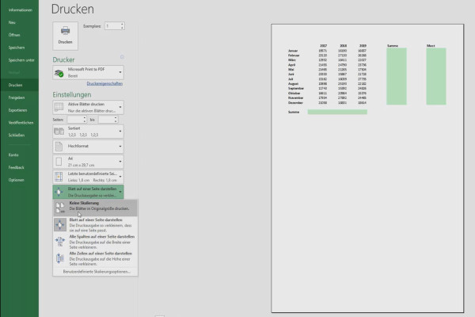Image resolution: width=475 pixels, height=317 pixels.
Task: Open Öffnen in the sidebar
Action: [14, 35]
